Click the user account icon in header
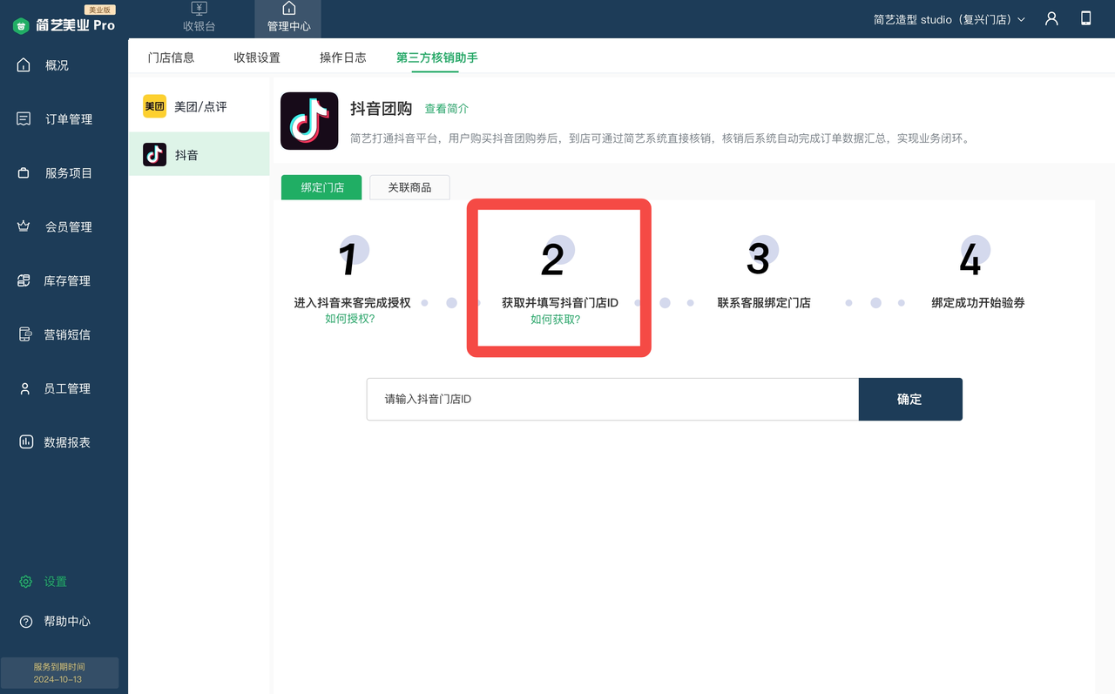Image resolution: width=1115 pixels, height=694 pixels. click(x=1051, y=18)
